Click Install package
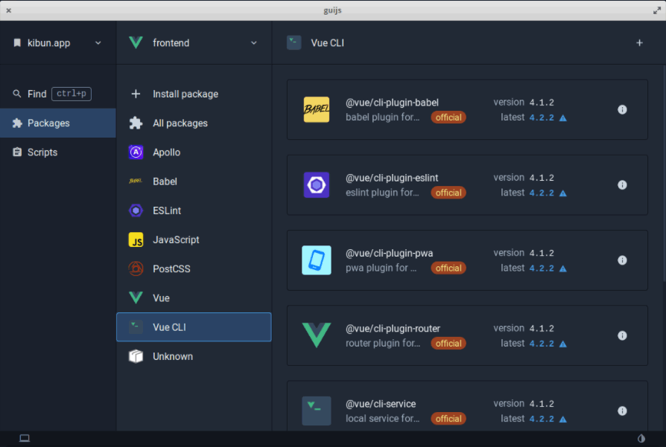 (x=185, y=94)
